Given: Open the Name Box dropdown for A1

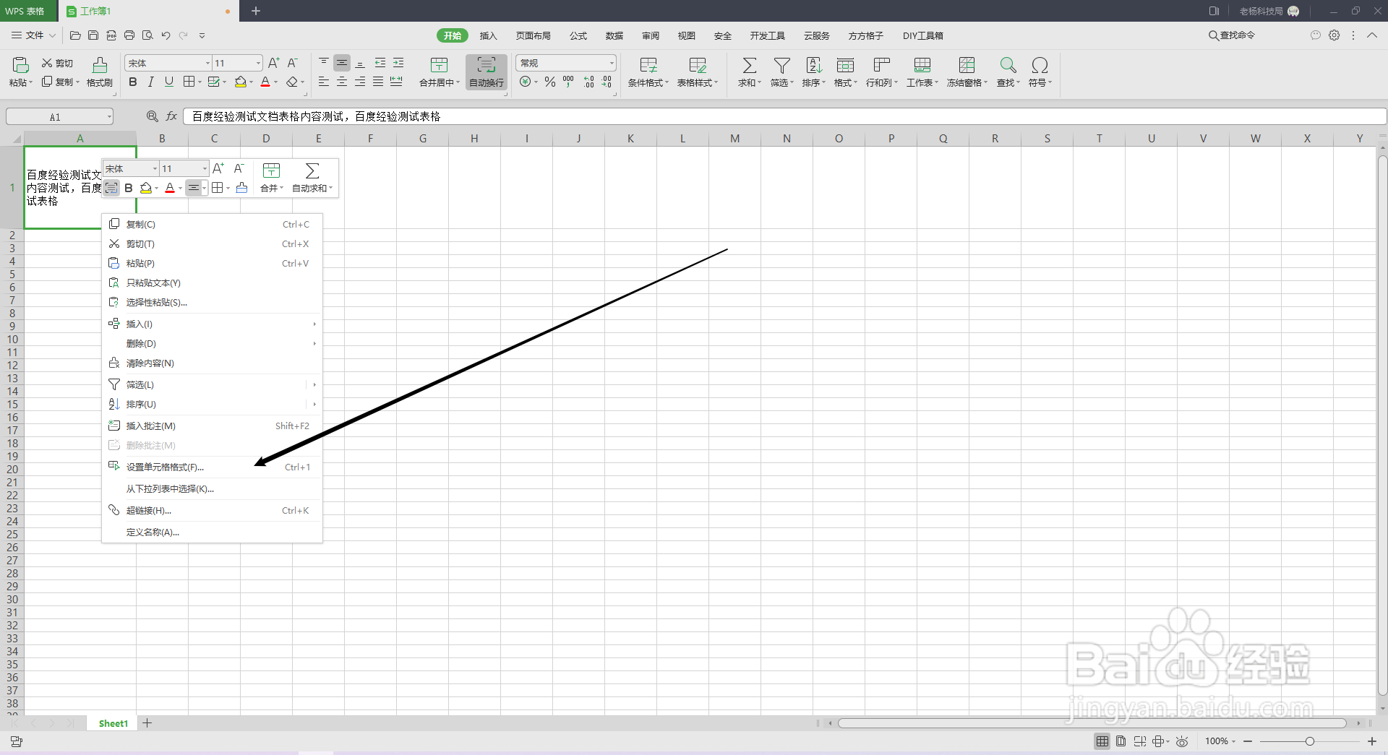Looking at the screenshot, I should click(109, 116).
